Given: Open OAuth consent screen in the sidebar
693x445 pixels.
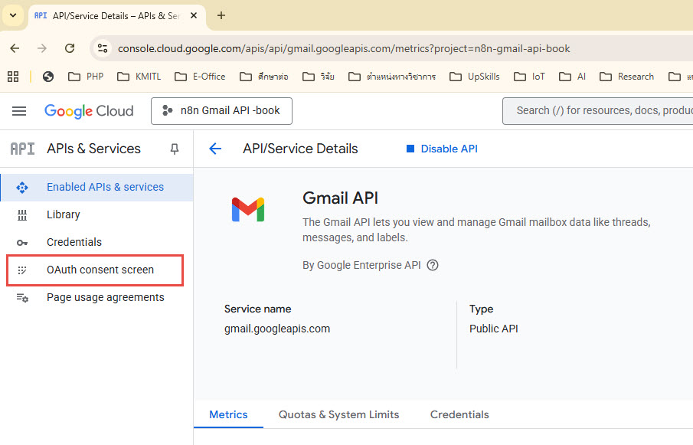Looking at the screenshot, I should 100,270.
